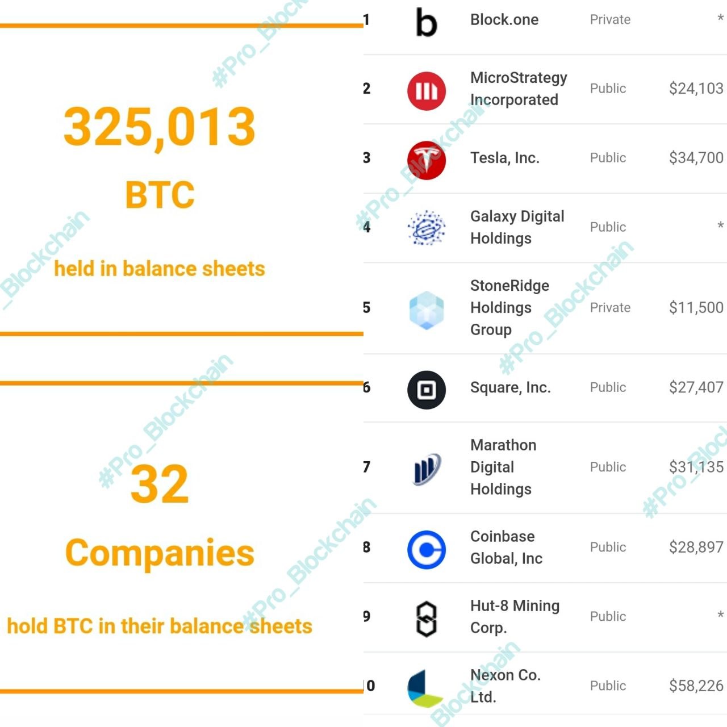Image resolution: width=727 pixels, height=727 pixels.
Task: Select the Galaxy Digital Holdings logo
Action: 427,228
